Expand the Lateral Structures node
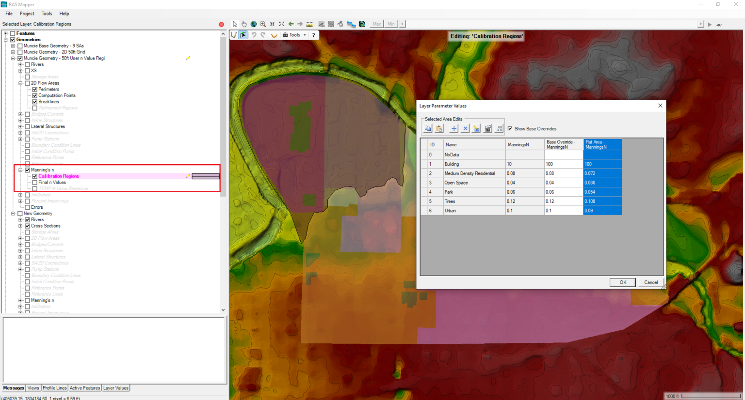Screen dimensions: 745x400 click(20, 126)
